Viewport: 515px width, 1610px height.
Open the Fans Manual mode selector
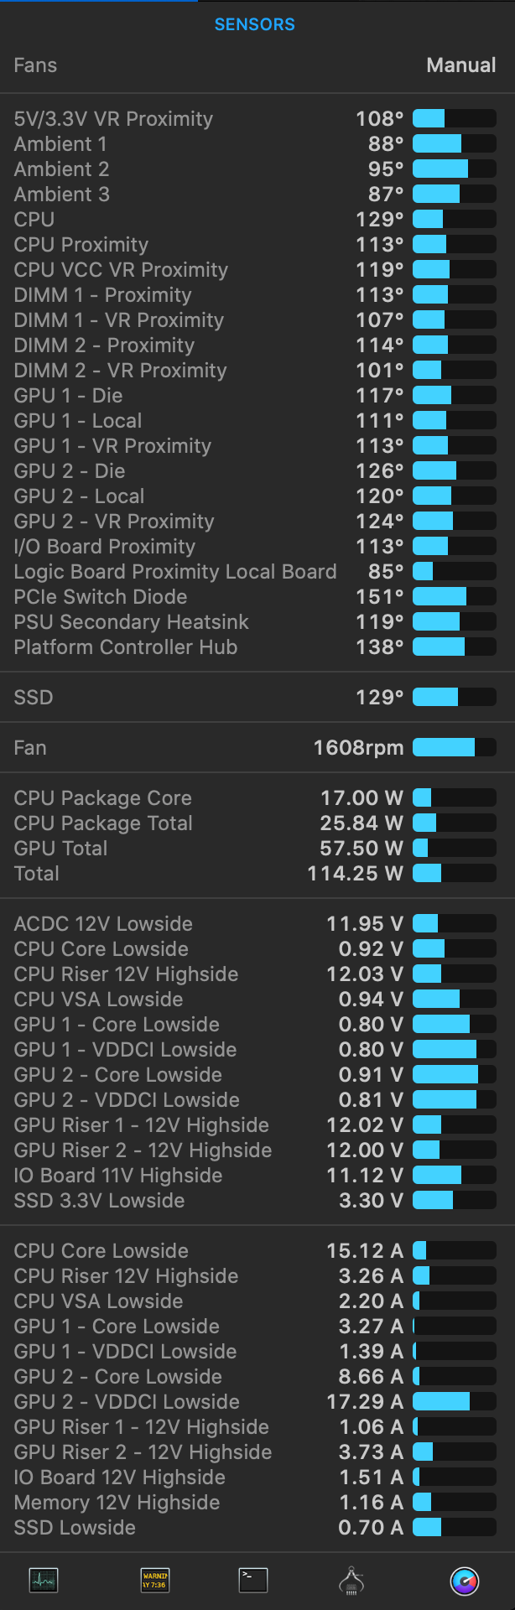[460, 65]
